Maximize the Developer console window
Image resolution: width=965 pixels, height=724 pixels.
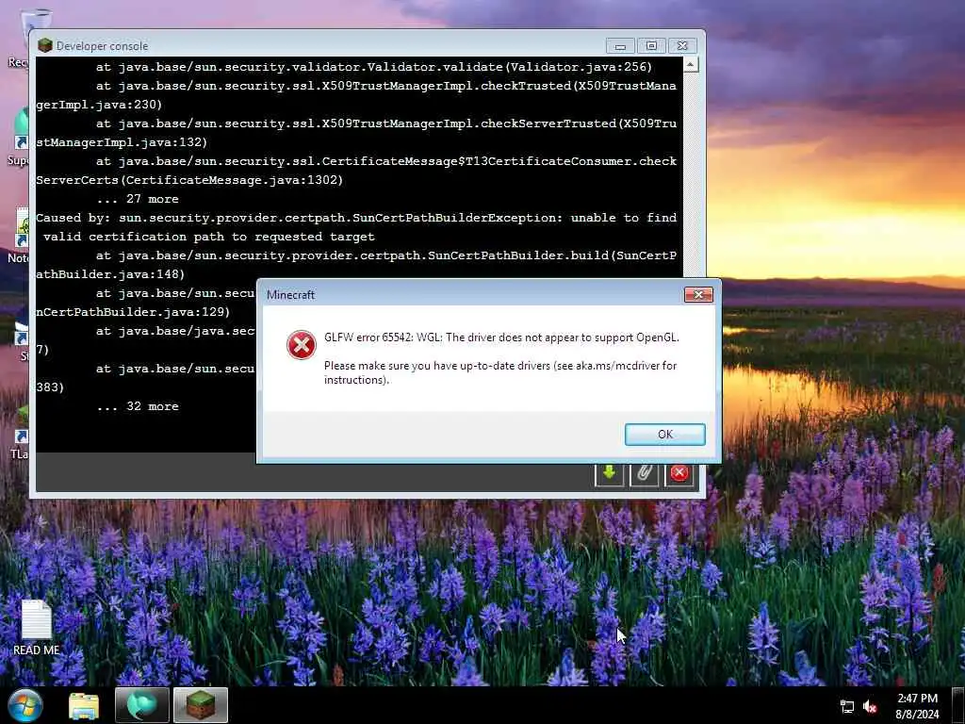point(651,46)
